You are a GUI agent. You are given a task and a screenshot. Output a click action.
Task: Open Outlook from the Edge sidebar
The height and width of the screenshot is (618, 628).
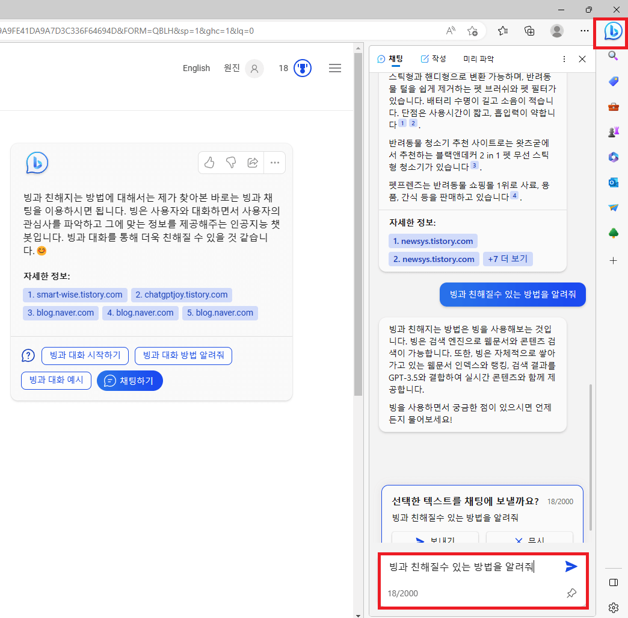tap(613, 182)
